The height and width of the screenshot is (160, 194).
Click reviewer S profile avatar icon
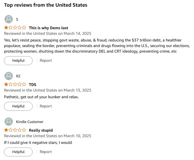9,19
